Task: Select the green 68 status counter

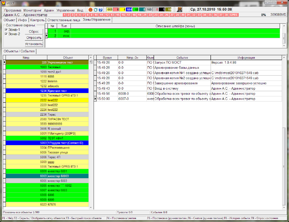Action: coord(135,10)
